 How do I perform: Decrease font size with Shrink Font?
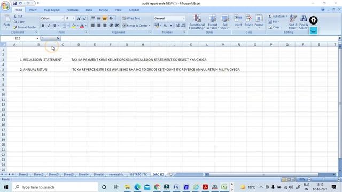click(x=84, y=18)
